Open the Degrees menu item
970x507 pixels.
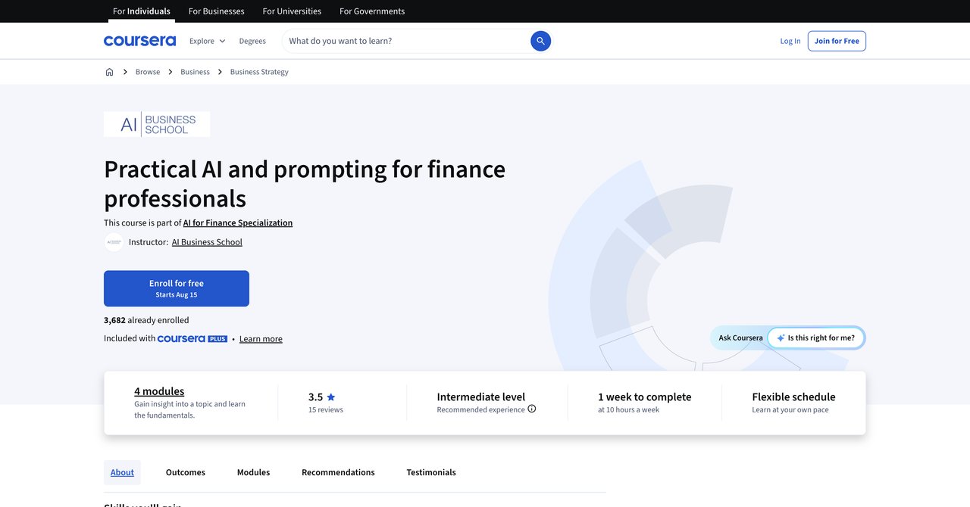252,41
